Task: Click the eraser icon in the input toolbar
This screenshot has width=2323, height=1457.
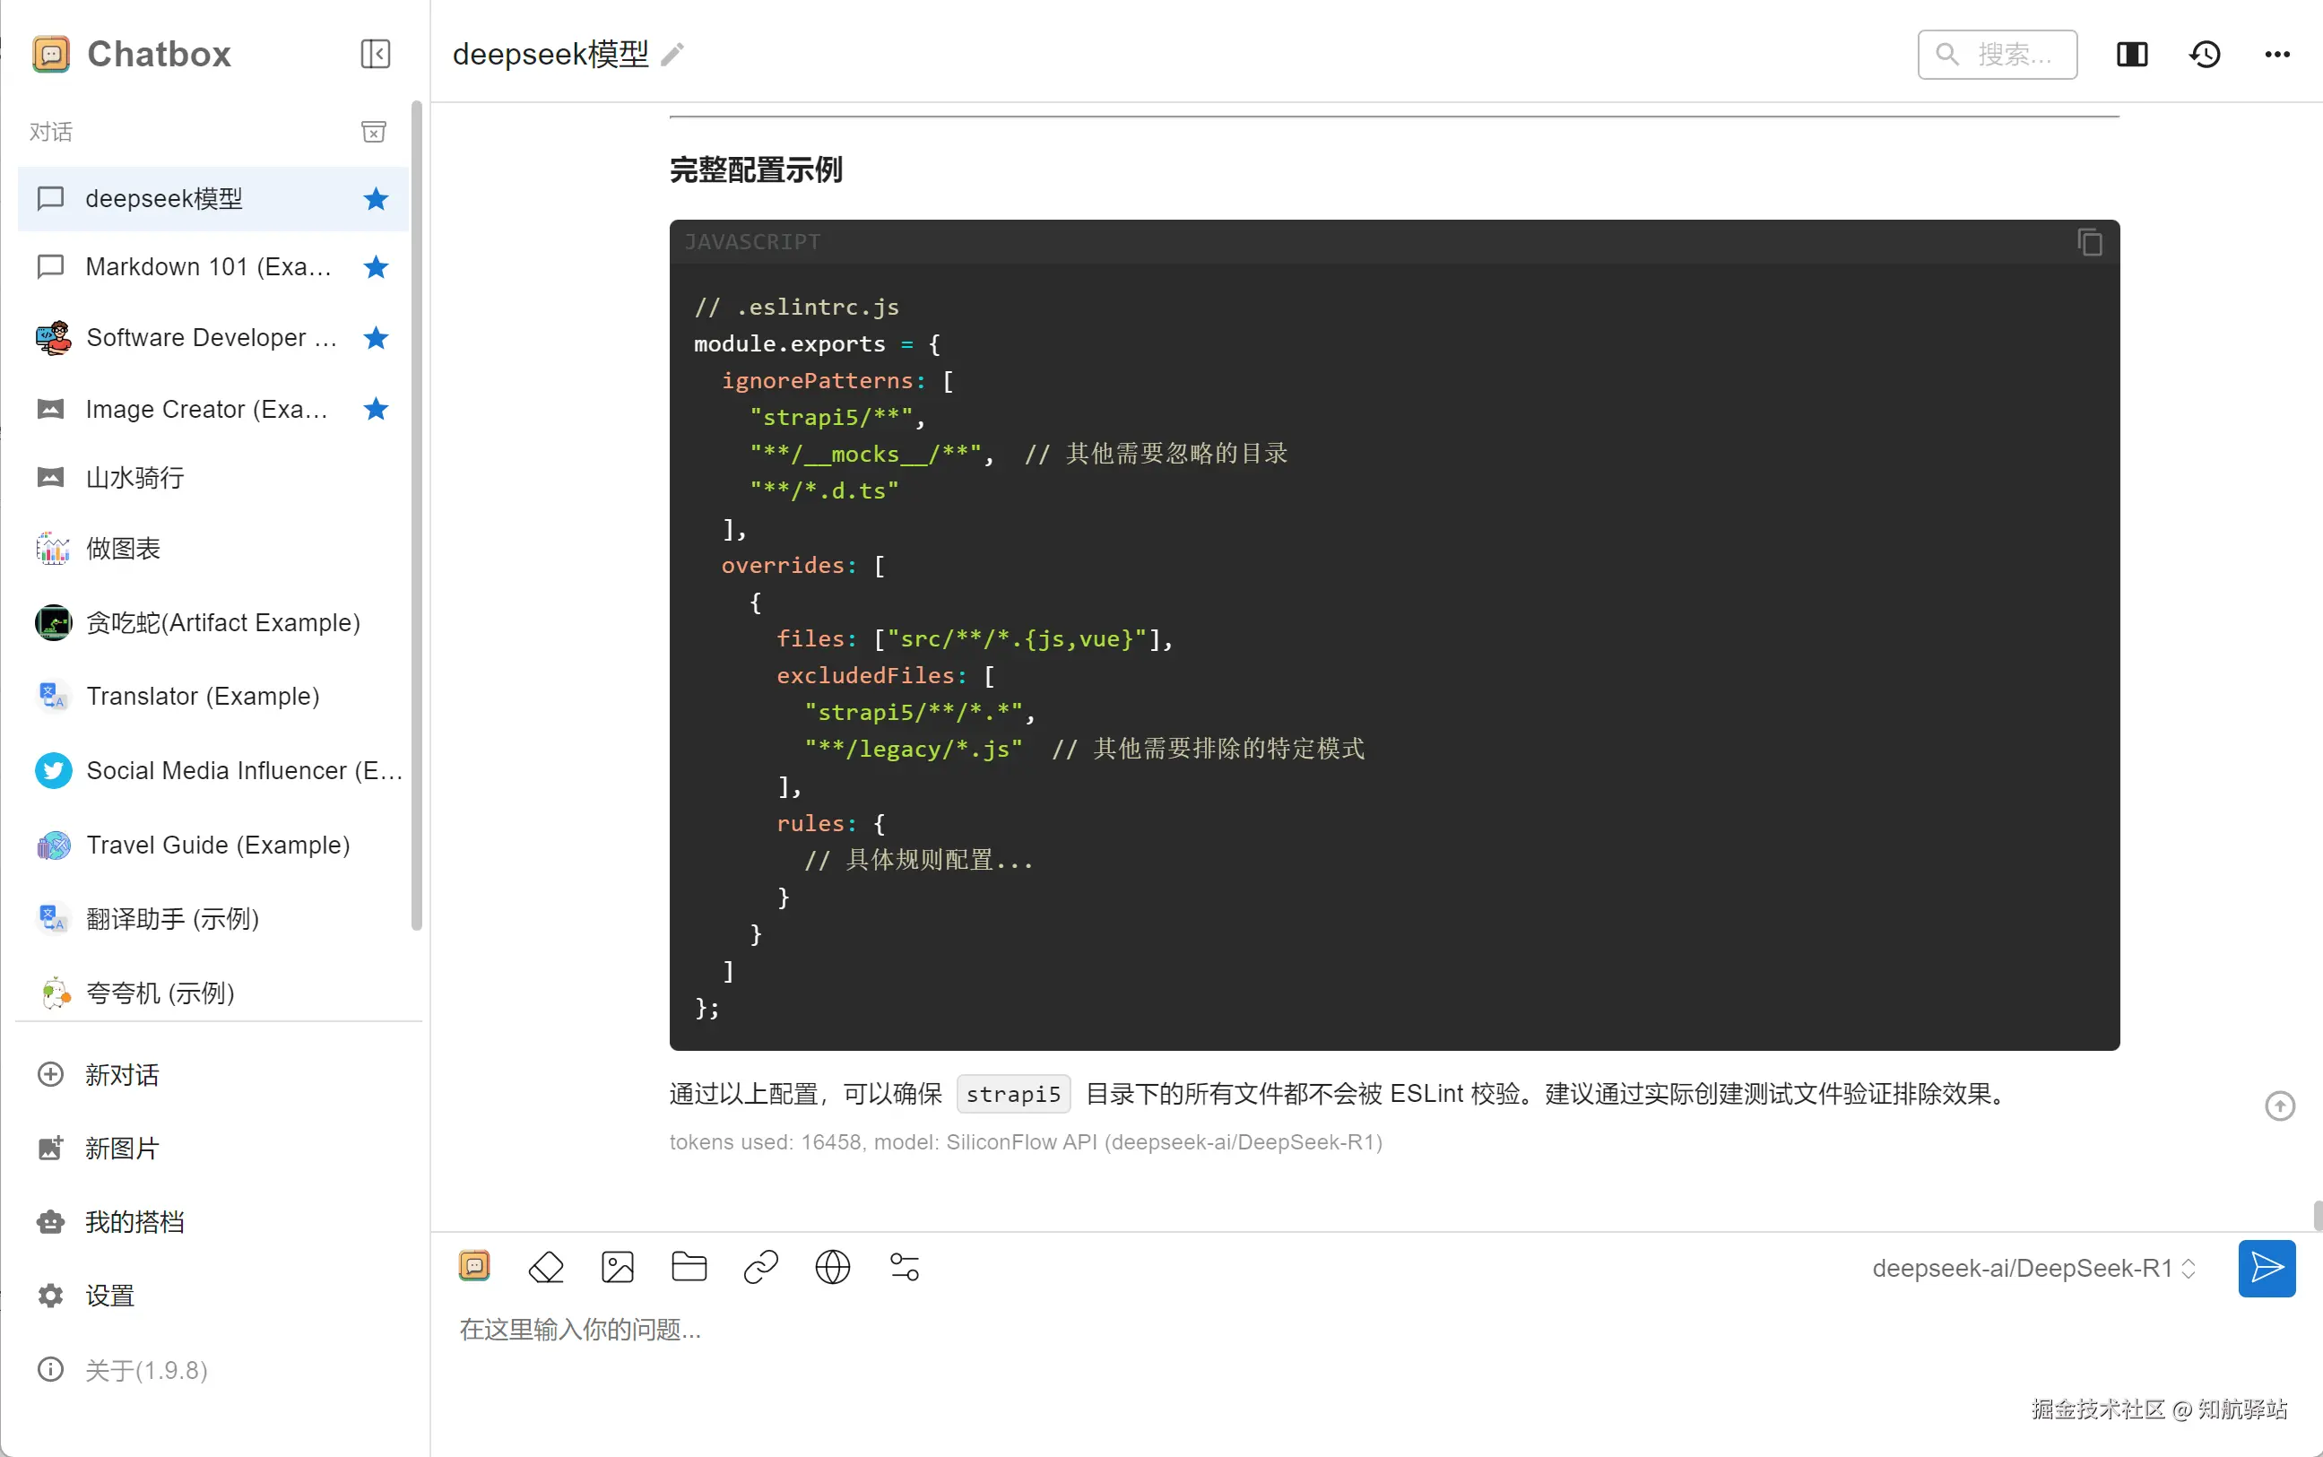Action: [546, 1267]
